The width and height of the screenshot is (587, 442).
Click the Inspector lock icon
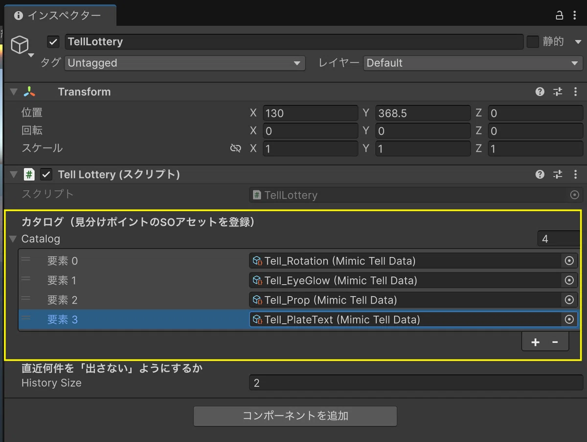click(560, 15)
